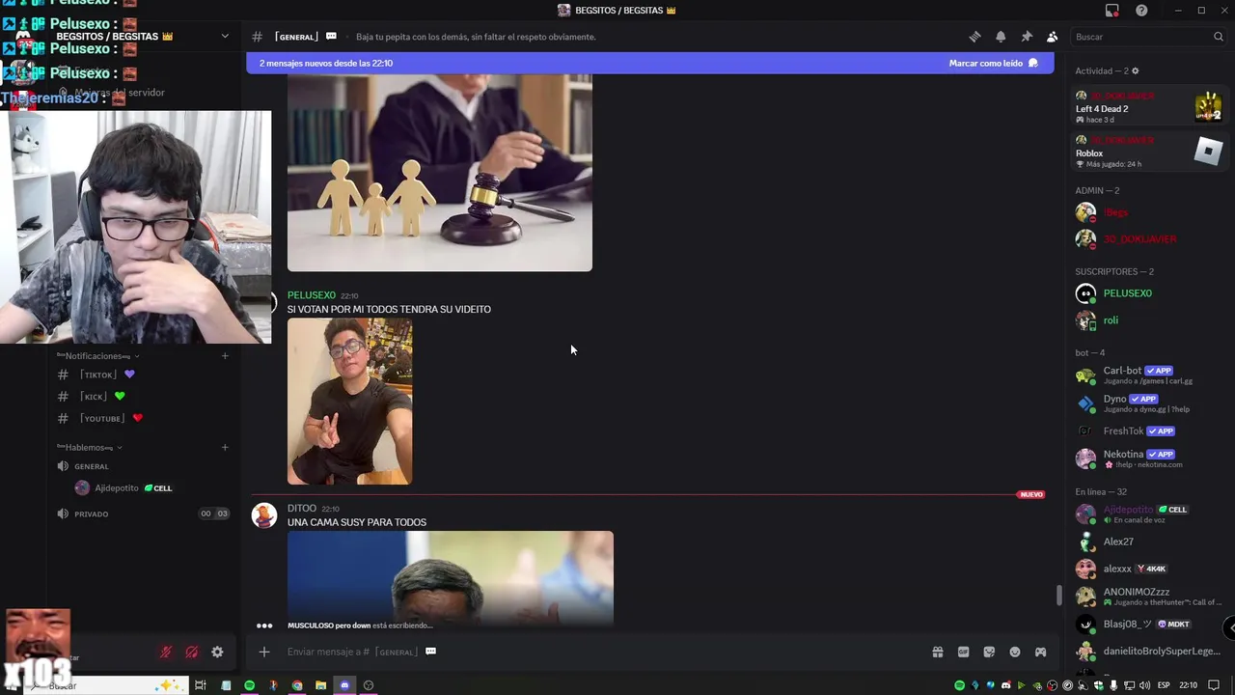Join the PRIVADO voice channel

pyautogui.click(x=143, y=514)
